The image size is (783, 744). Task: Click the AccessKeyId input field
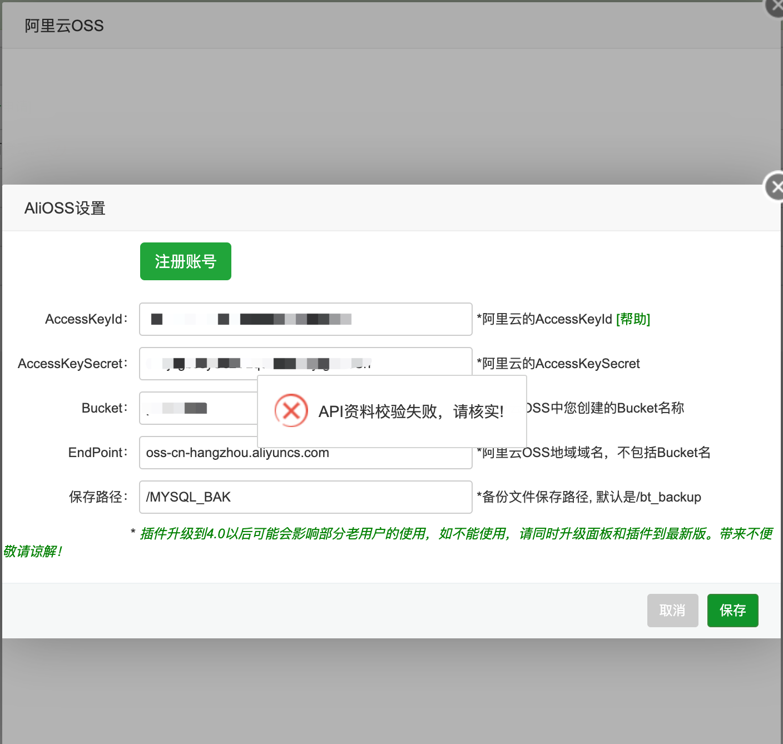[x=306, y=319]
